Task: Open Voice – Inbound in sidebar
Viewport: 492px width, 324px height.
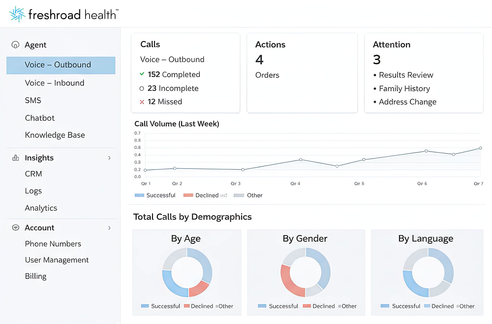Action: [55, 83]
